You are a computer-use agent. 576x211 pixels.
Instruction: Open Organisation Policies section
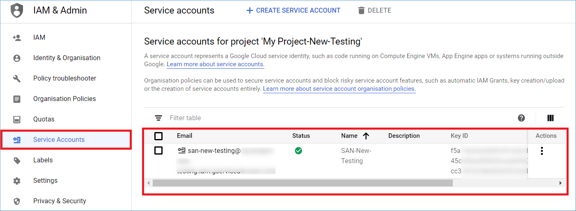pyautogui.click(x=66, y=99)
